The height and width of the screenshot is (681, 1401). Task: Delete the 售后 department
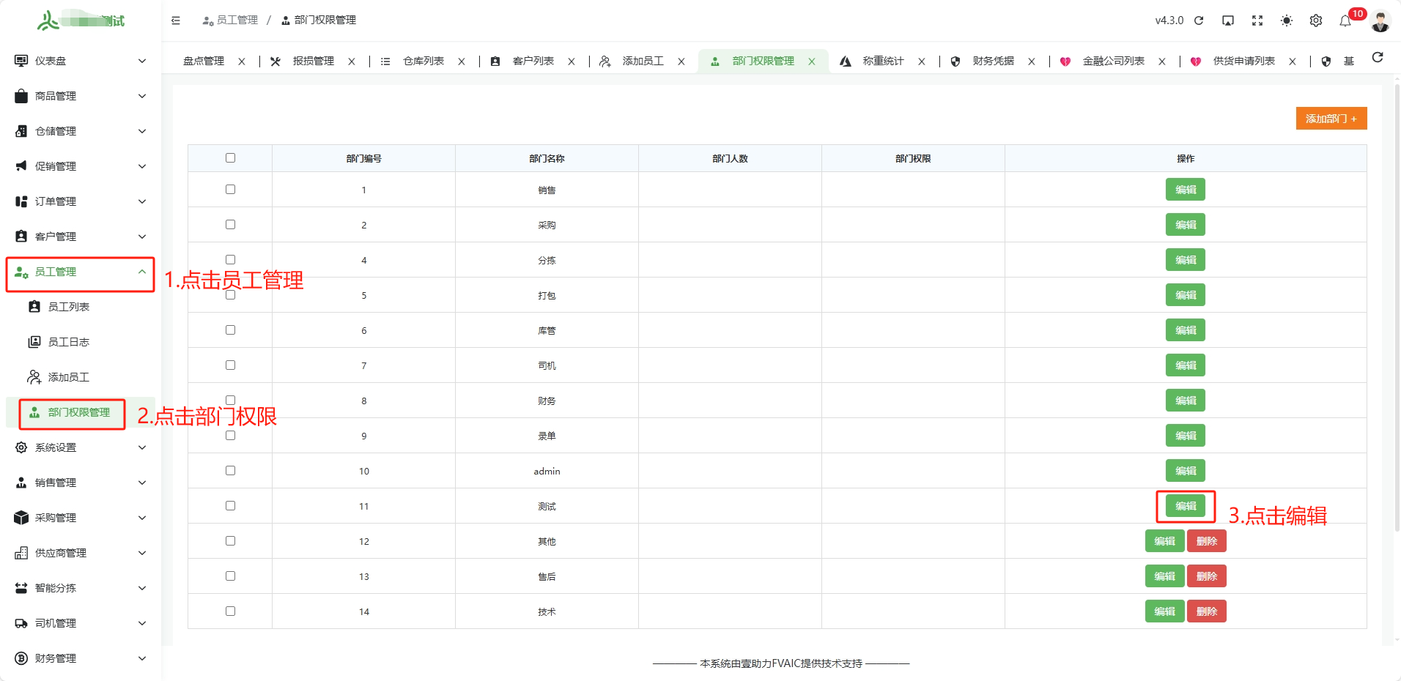1206,576
